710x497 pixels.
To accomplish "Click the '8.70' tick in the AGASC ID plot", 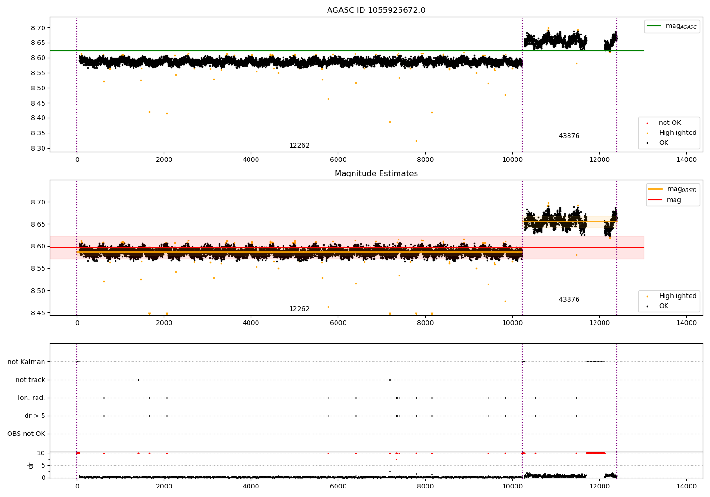I will (x=38, y=28).
